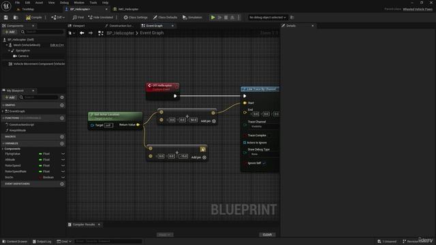Select the KeepAltitude function
Viewport: 436px width, 245px height.
click(17, 130)
